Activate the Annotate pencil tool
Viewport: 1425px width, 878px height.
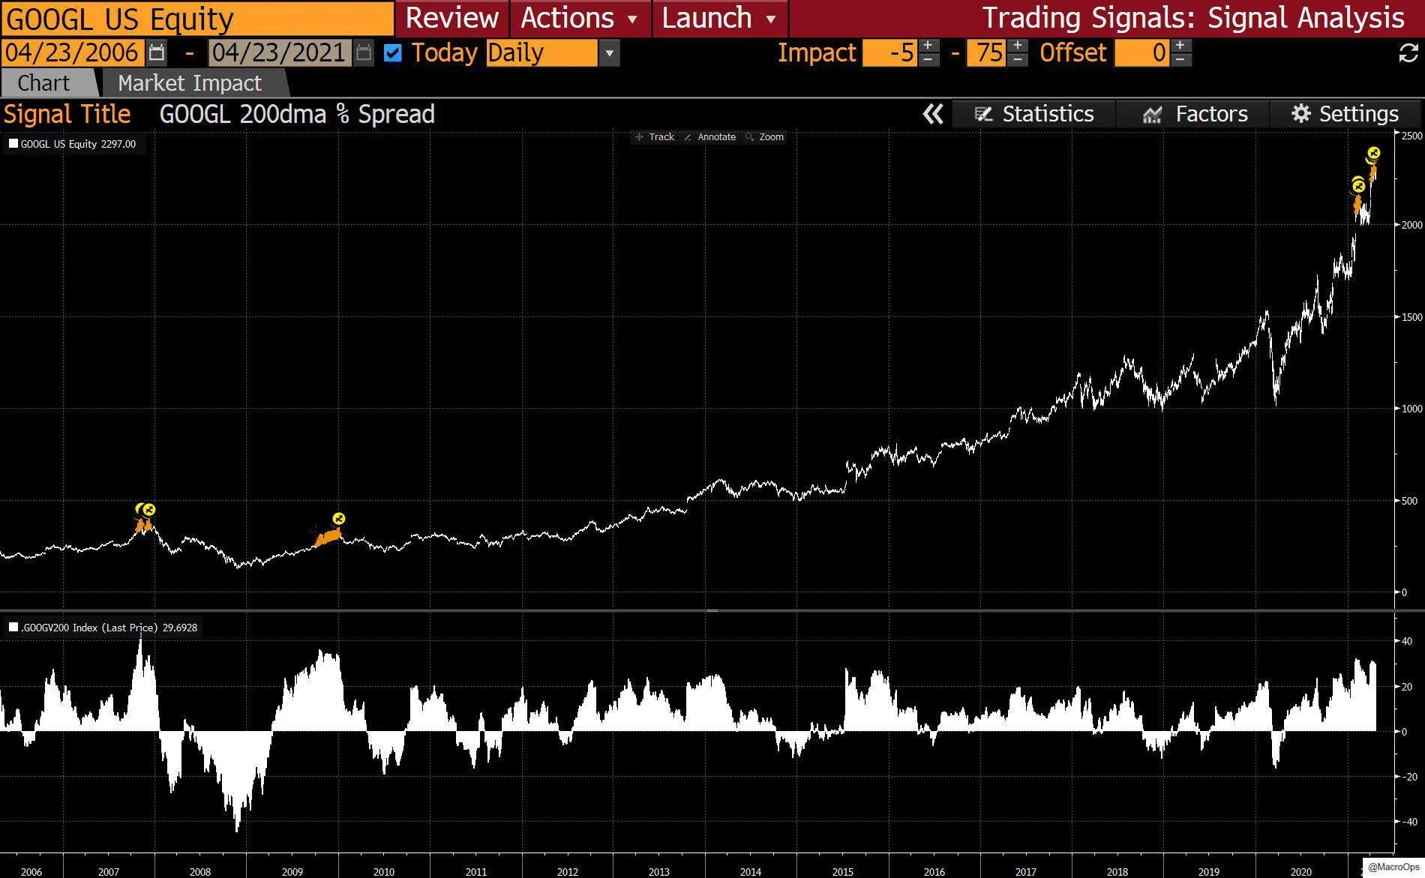click(x=710, y=136)
